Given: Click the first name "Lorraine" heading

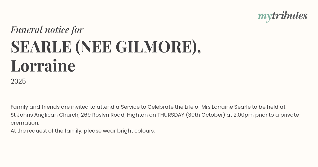Looking at the screenshot, I should click(43, 66).
